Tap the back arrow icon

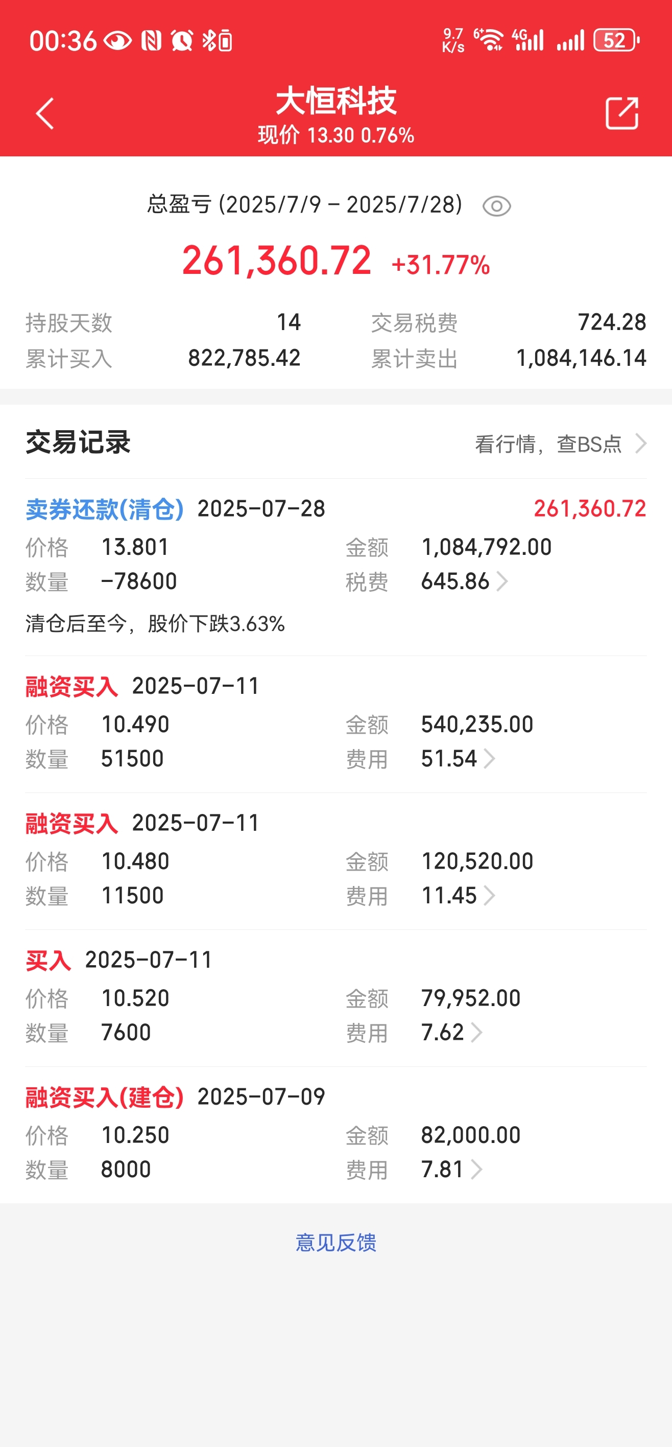click(x=45, y=113)
